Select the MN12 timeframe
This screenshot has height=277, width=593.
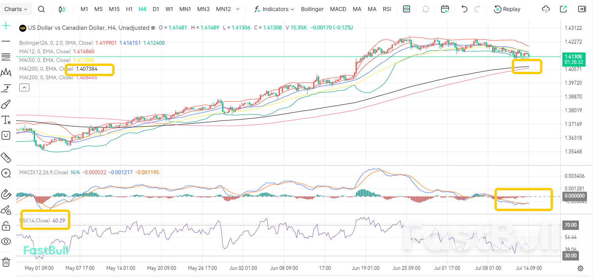tap(223, 9)
